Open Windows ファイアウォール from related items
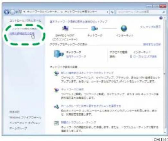Viewport: 168px width, 141px height. pyautogui.click(x=25, y=118)
